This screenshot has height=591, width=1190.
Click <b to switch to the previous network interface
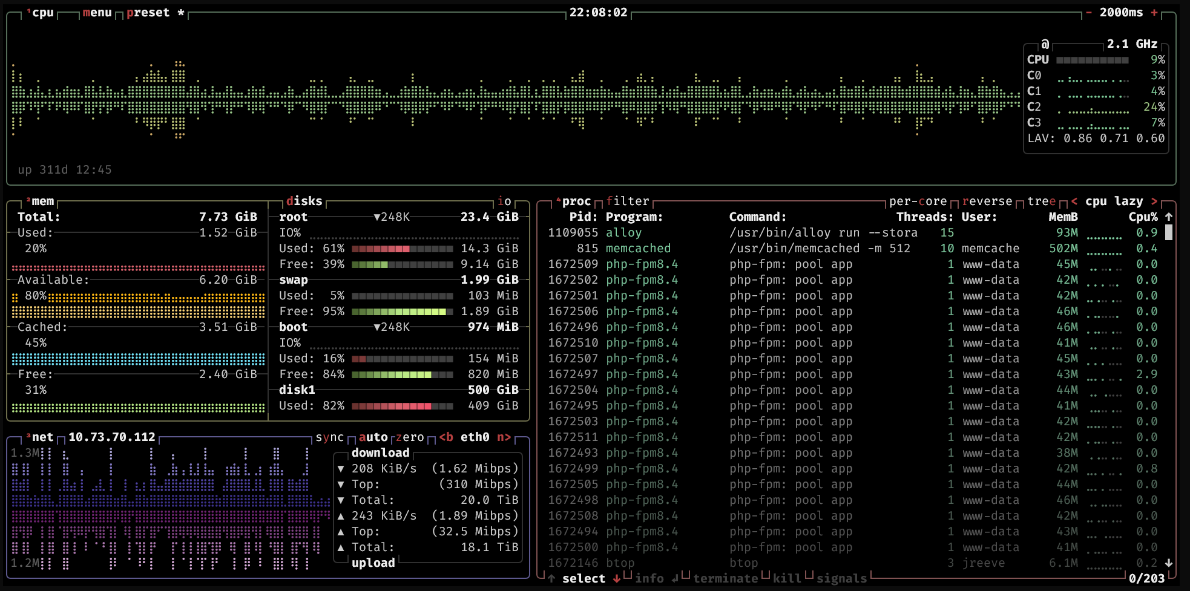coord(446,437)
